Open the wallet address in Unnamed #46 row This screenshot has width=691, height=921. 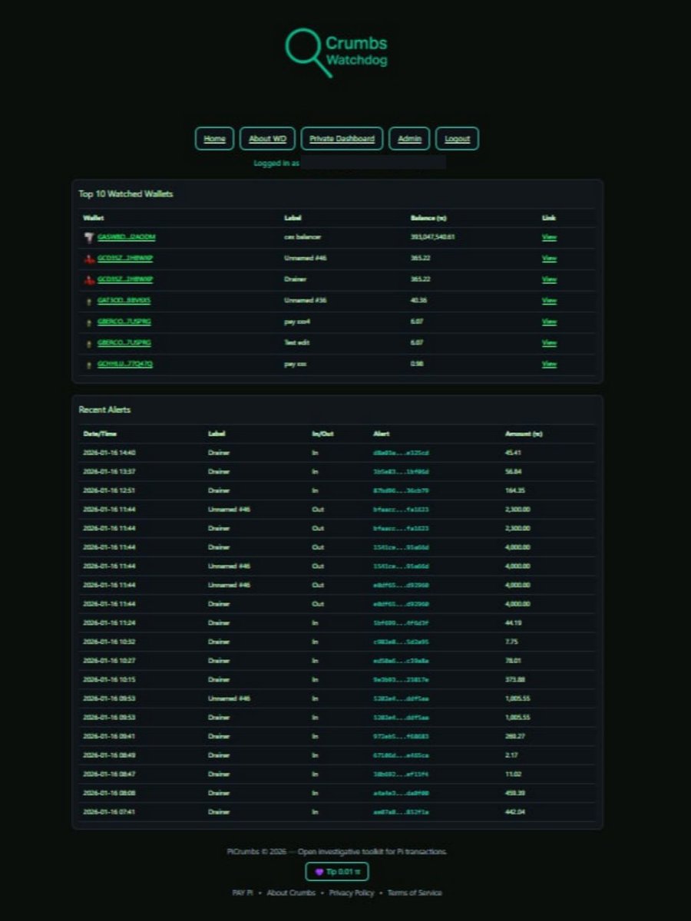pyautogui.click(x=125, y=259)
